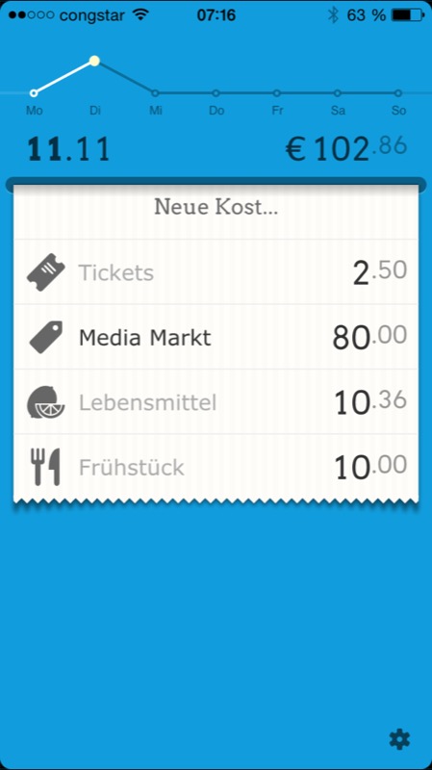Select the highlighted Di point on graph

coord(94,61)
